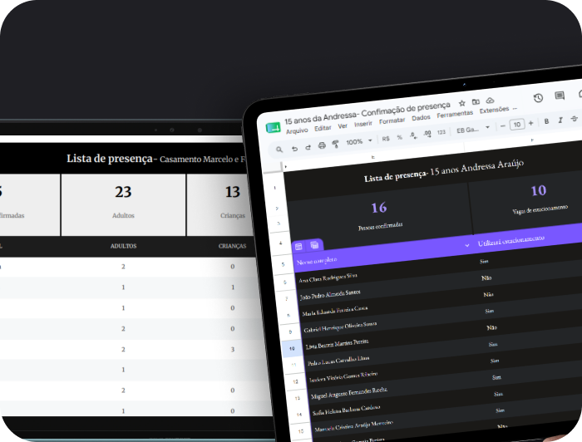Screen dimensions: 582x442
Task: Click the Casamento Marcelo title on laptop
Action: [x=203, y=160]
